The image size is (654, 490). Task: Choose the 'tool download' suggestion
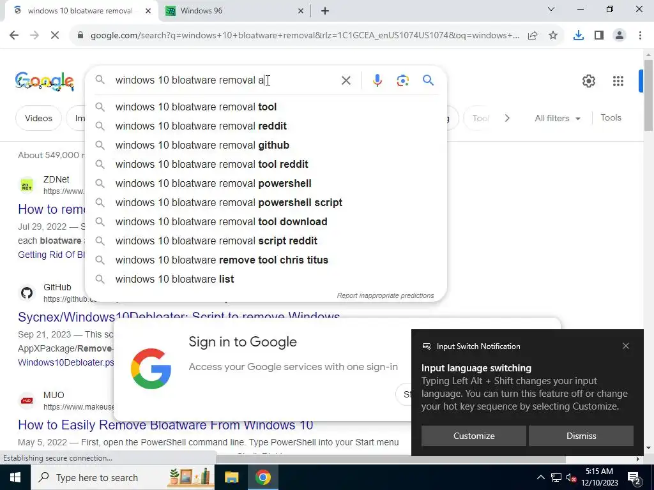click(266, 221)
